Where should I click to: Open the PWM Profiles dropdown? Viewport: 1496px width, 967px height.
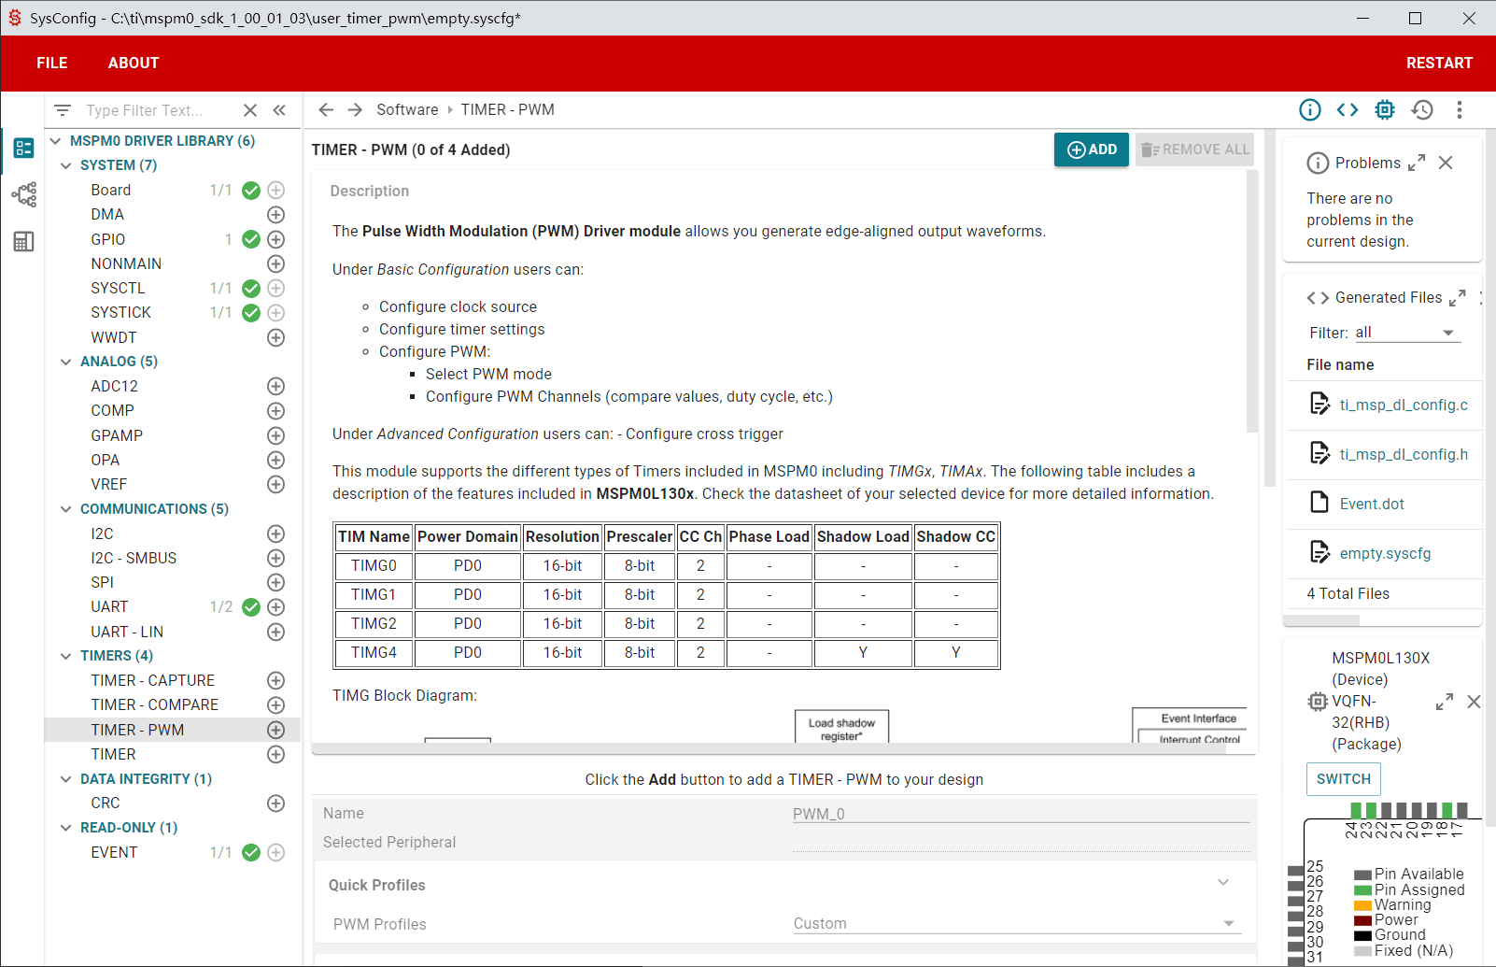coord(1017,923)
